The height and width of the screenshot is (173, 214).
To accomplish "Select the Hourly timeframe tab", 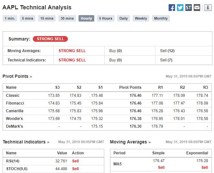I will tap(86, 18).
